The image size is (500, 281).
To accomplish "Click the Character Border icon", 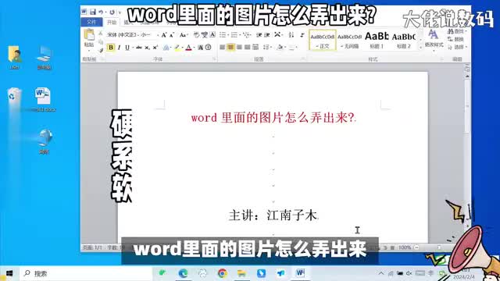I will click(212, 34).
